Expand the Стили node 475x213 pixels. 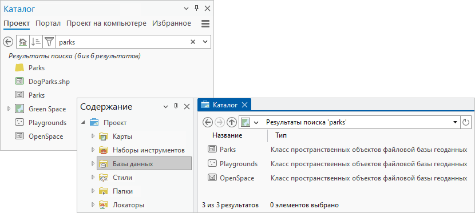point(93,178)
